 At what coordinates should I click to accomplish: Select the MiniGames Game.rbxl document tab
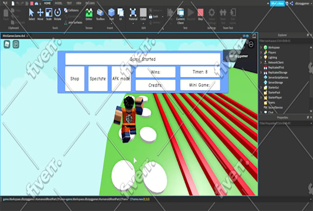click(x=14, y=36)
